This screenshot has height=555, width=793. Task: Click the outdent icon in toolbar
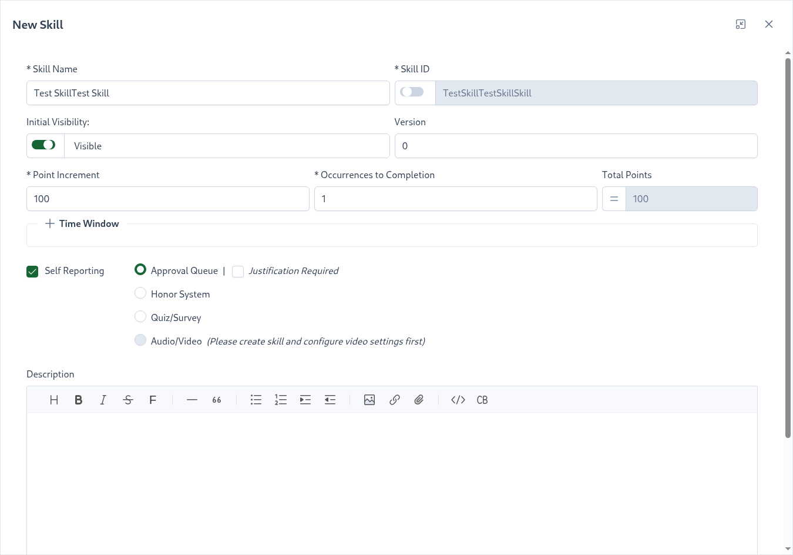pyautogui.click(x=330, y=400)
